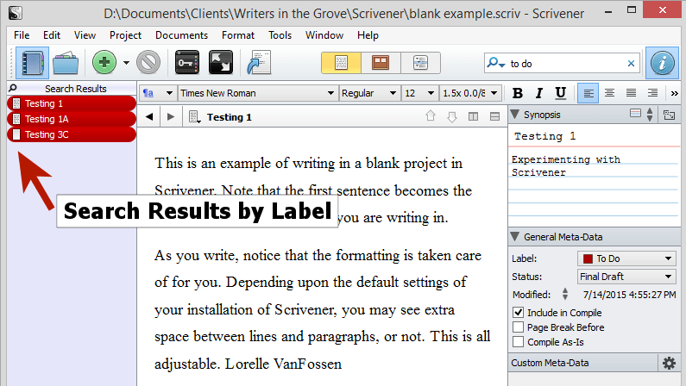Click the Trash (no entry) toolbar icon
The image size is (686, 386).
[148, 62]
